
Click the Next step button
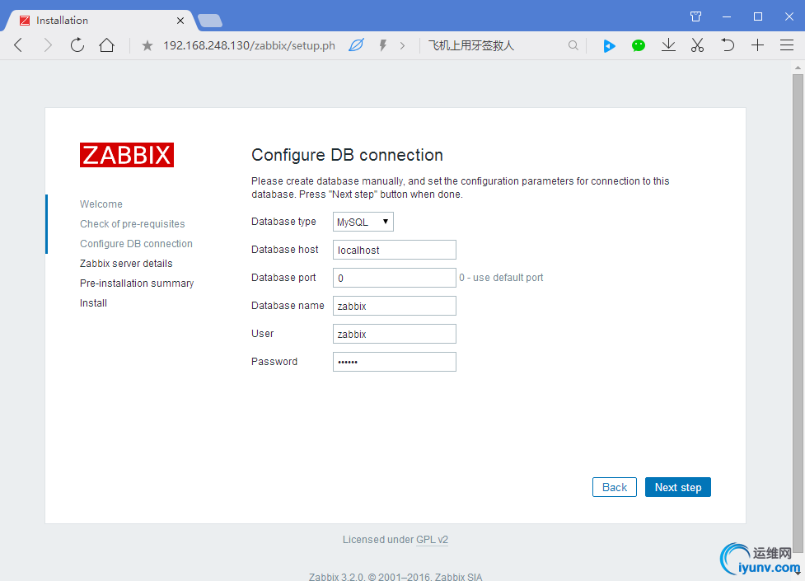677,487
